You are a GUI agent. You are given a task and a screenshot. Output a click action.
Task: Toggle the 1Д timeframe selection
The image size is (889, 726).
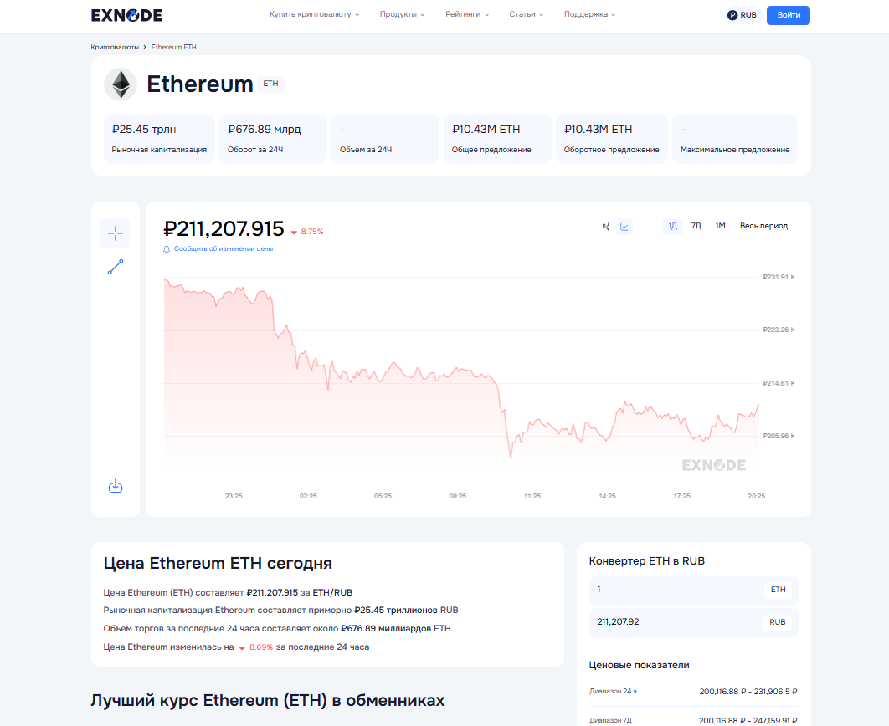point(671,226)
